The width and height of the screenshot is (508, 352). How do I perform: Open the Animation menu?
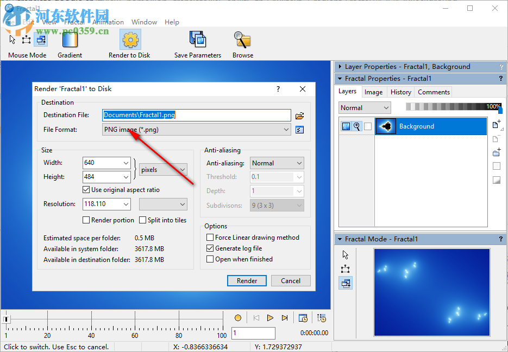(108, 22)
